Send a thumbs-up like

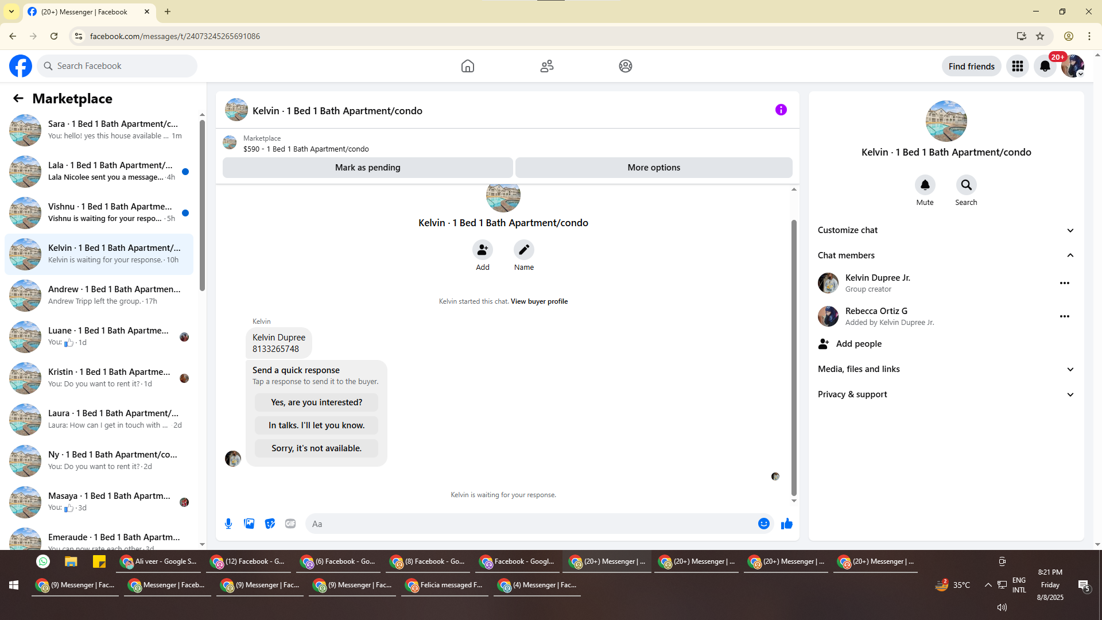[786, 524]
